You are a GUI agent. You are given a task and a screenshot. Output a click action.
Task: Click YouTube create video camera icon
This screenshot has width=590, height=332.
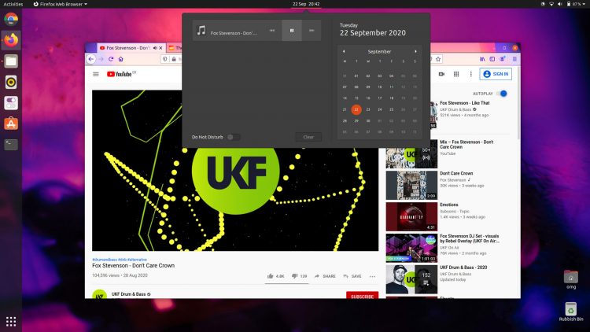(441, 74)
